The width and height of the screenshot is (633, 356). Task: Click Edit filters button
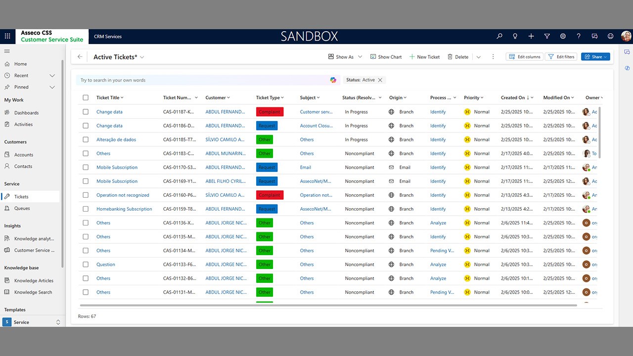pyautogui.click(x=561, y=57)
